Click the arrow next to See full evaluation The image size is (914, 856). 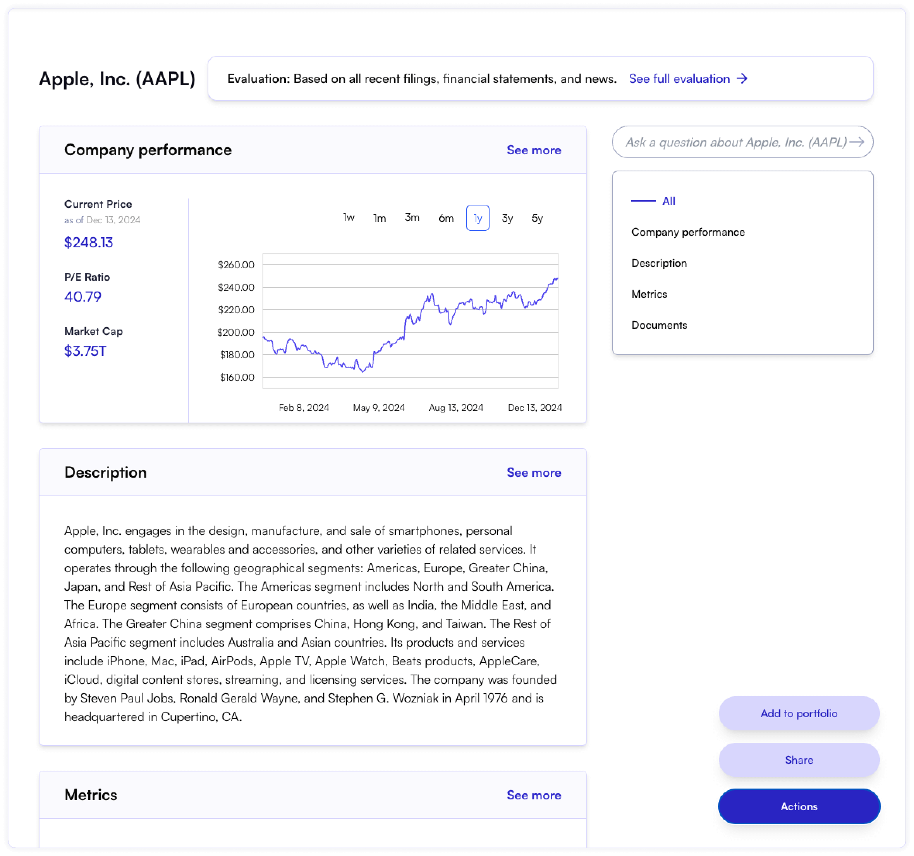(742, 79)
